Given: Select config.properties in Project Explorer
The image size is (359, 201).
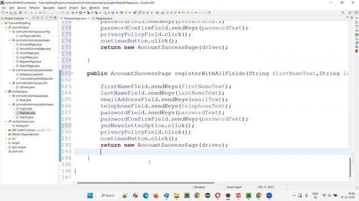Looking at the screenshot, I should [x=30, y=36].
